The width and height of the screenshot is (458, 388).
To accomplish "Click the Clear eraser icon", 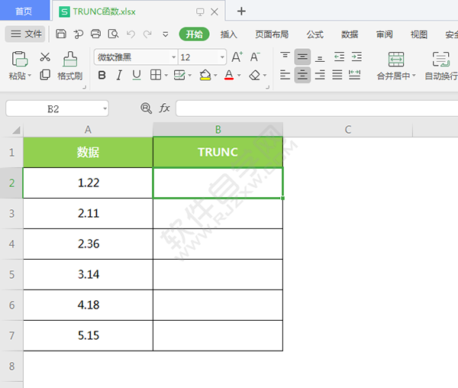I will point(255,75).
